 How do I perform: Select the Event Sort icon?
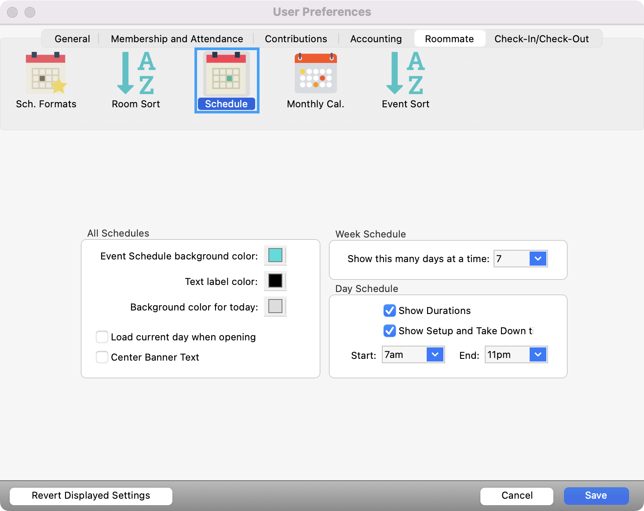[405, 73]
